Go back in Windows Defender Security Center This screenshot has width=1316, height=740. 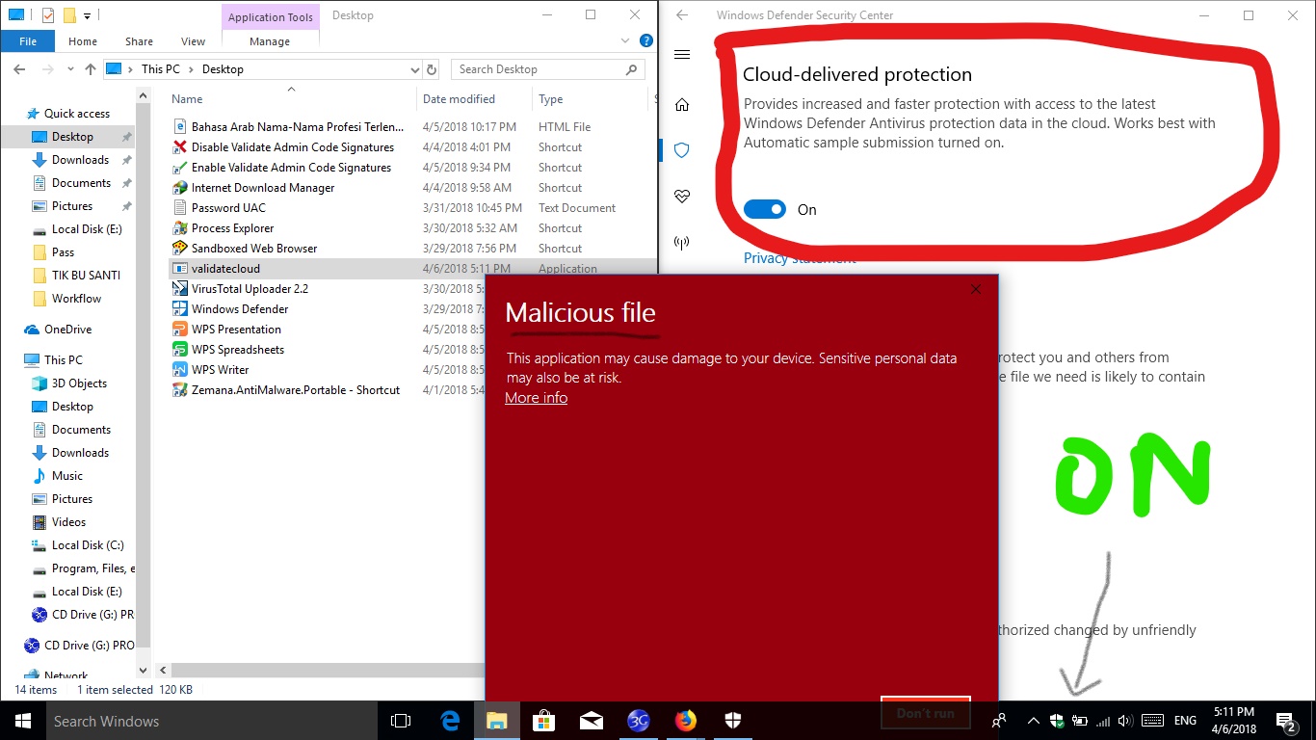[x=682, y=15]
